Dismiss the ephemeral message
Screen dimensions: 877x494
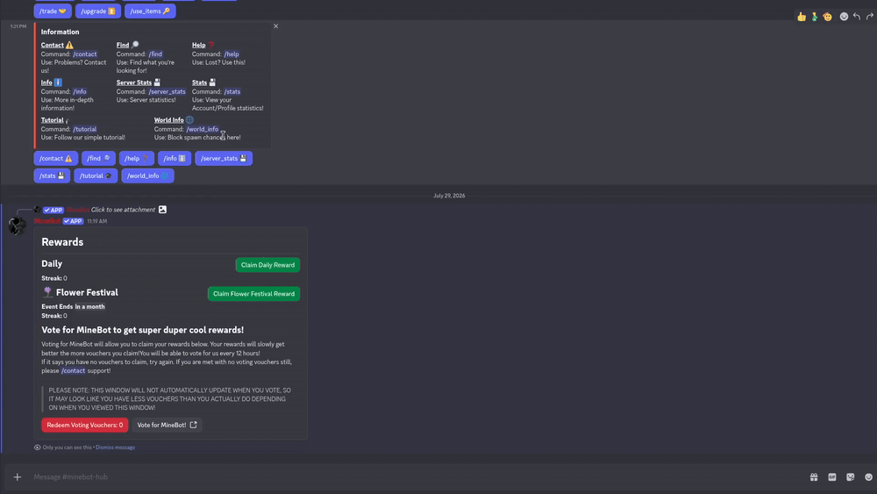point(115,447)
